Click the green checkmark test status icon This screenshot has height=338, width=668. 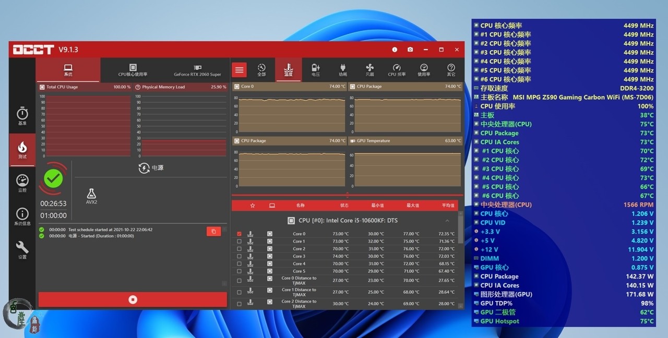pyautogui.click(x=53, y=179)
